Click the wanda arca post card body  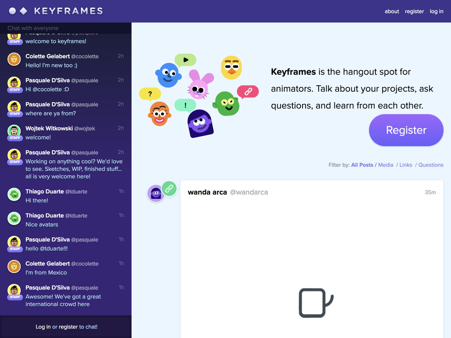[x=312, y=259]
